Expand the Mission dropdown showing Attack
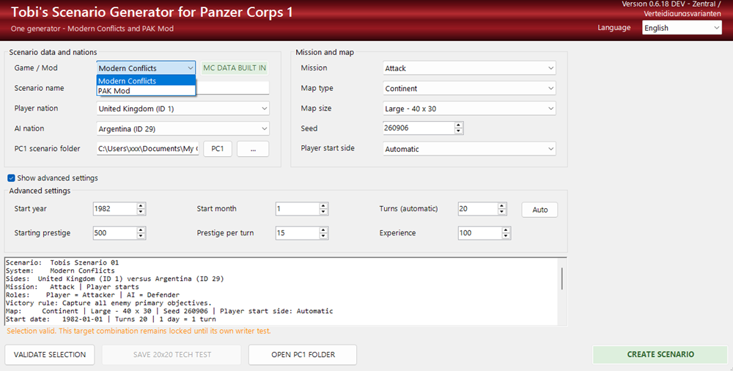The image size is (733, 371). 469,68
